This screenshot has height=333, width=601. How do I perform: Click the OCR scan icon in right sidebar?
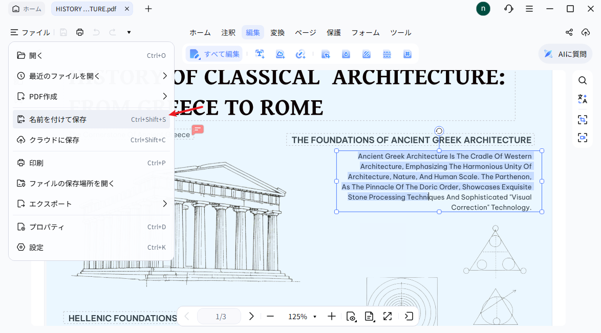point(583,120)
